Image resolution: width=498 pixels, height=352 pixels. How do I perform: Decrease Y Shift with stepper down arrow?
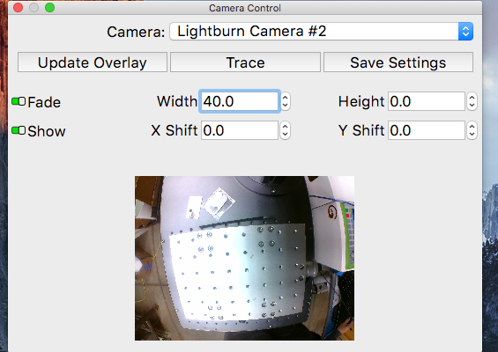[472, 135]
